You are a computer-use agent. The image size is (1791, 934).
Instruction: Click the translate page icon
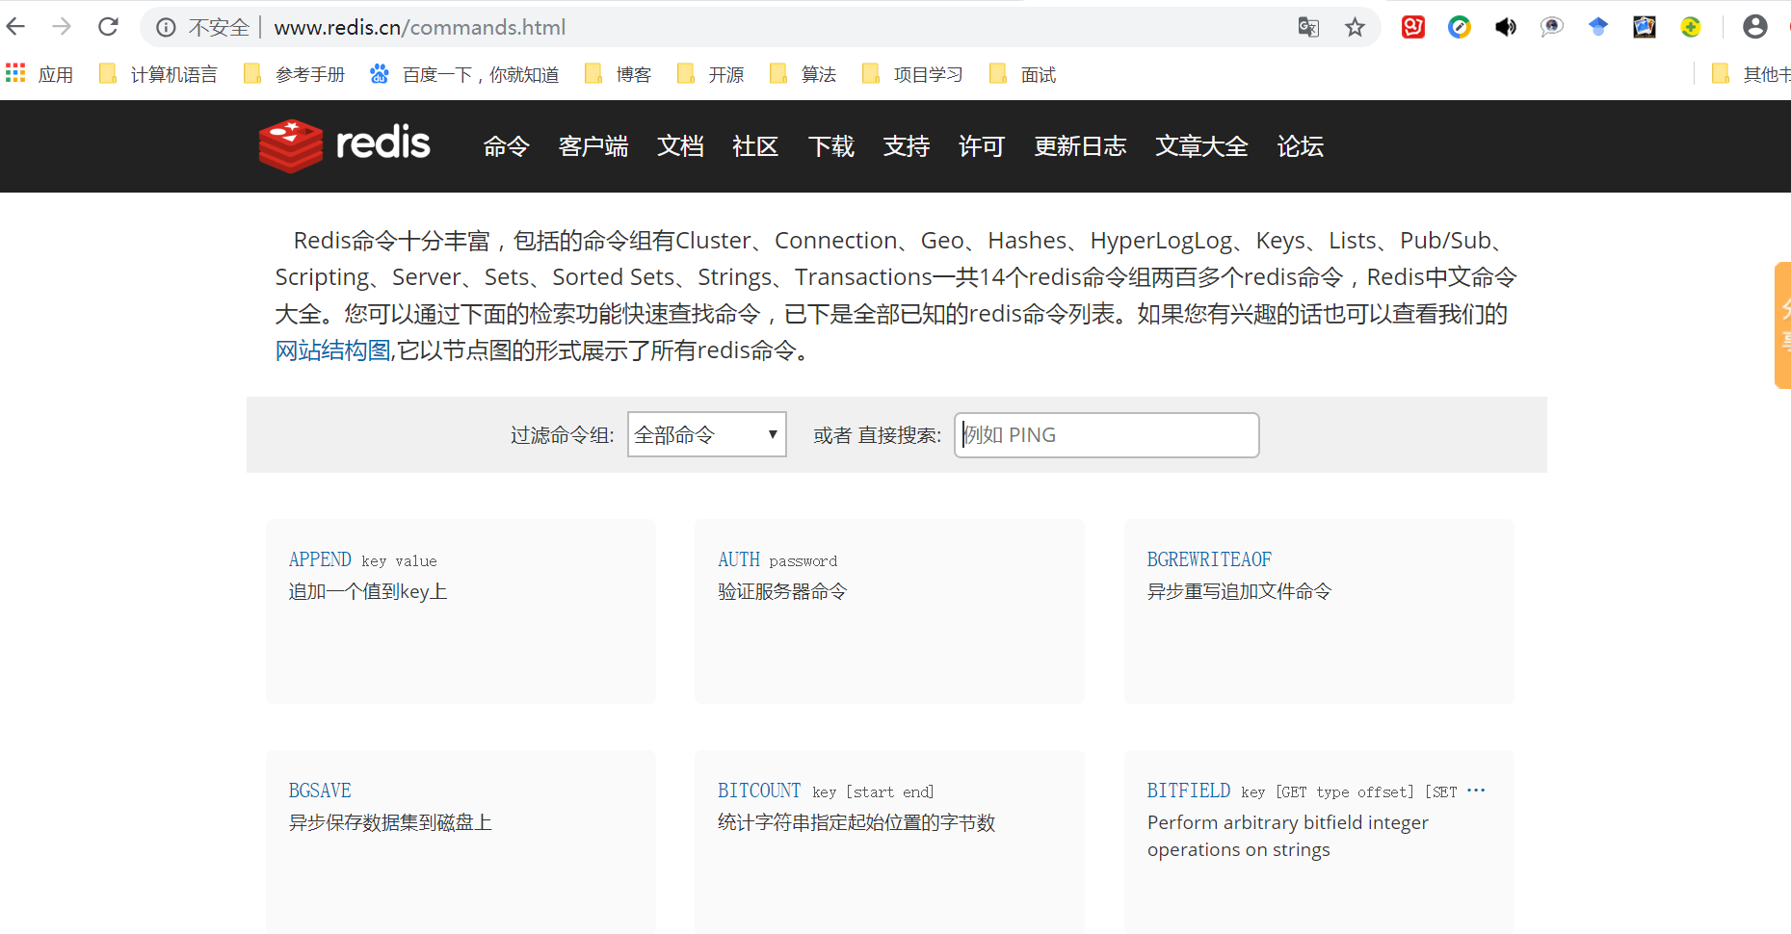(1308, 27)
